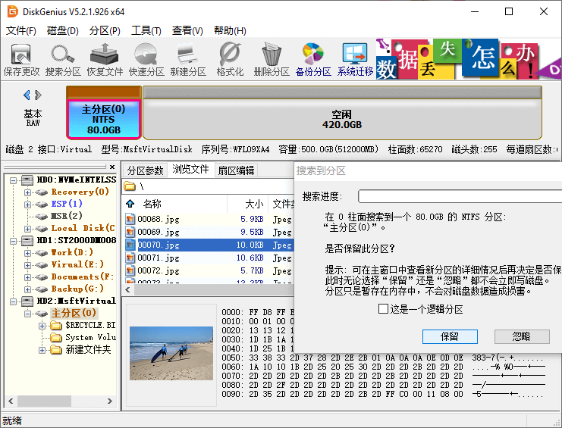The width and height of the screenshot is (562, 428).
Task: Click the 保存更改 (Save Changes) toolbar icon
Action: [21, 59]
